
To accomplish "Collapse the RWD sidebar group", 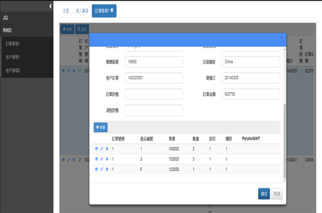I will click(27, 31).
